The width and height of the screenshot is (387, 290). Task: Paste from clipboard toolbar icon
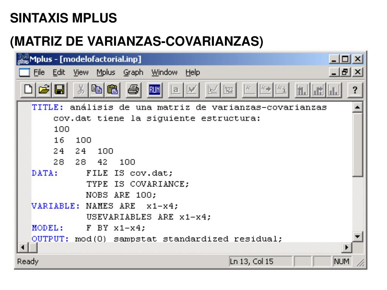tap(112, 90)
